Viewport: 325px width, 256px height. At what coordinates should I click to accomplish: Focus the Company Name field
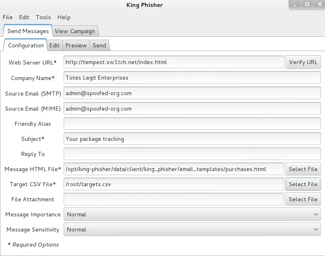tap(192, 78)
